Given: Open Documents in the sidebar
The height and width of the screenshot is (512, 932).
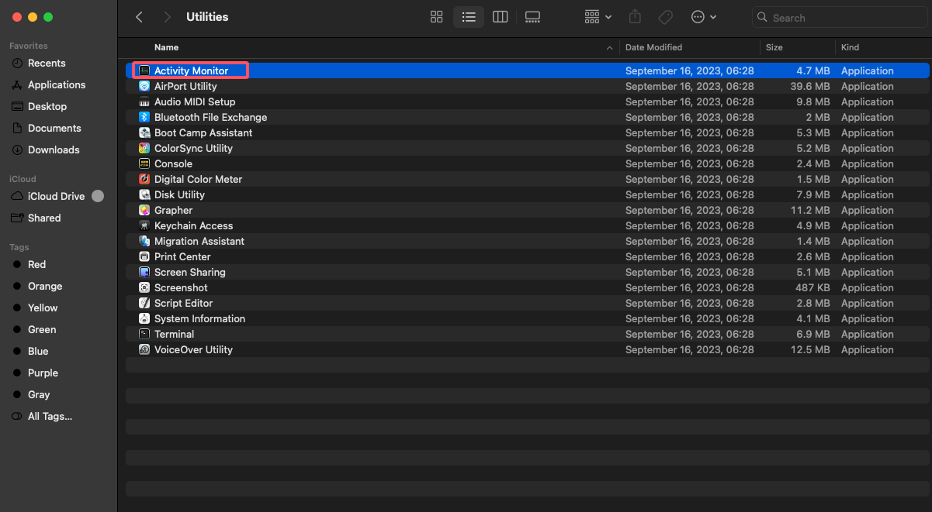Looking at the screenshot, I should click(x=54, y=128).
